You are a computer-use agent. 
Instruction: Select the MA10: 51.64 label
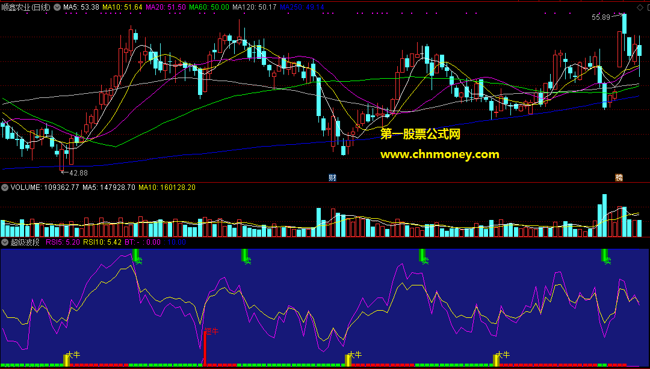(x=122, y=7)
